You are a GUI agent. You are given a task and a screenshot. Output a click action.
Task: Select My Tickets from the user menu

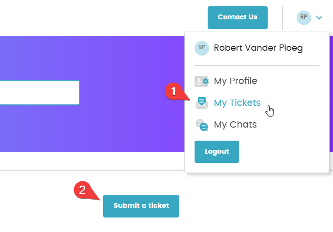coord(237,103)
